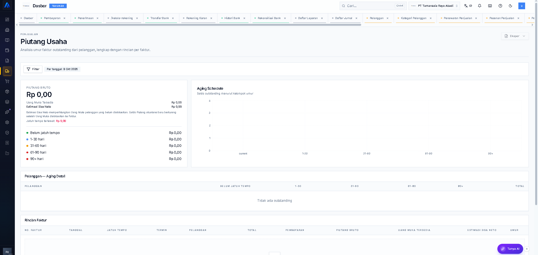Close the Pelanggan tab
The width and height of the screenshot is (538, 255).
click(388, 18)
